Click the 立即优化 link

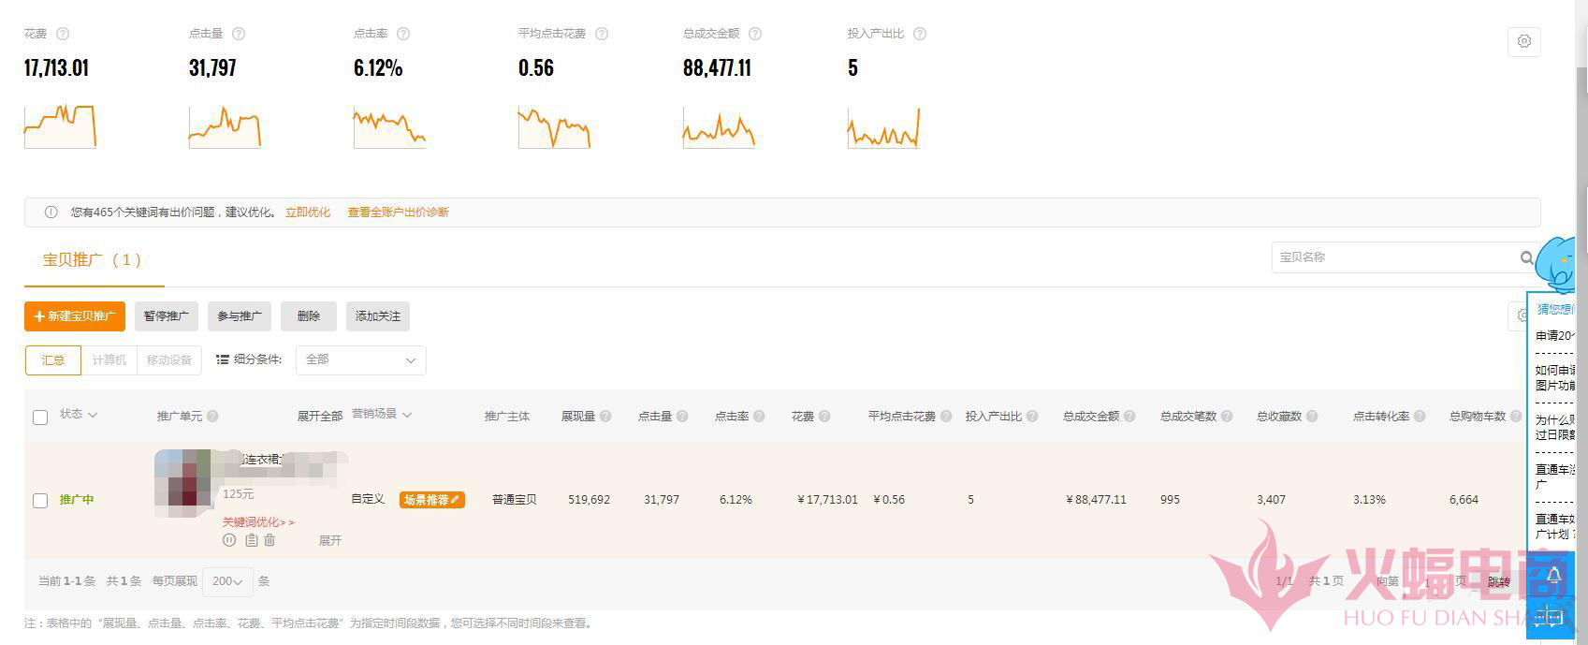(307, 213)
